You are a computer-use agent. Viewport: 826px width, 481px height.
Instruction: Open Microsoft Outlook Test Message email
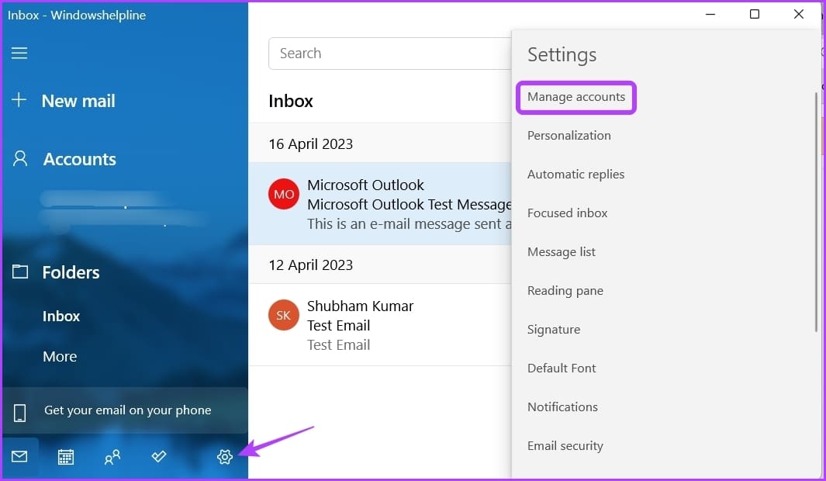(x=380, y=204)
